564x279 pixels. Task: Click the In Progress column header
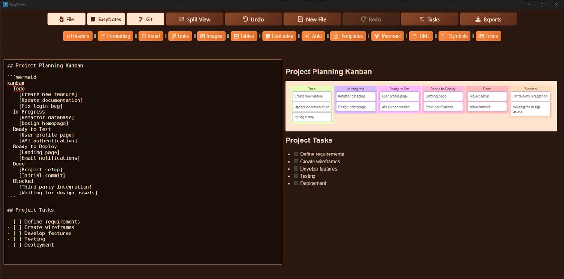click(x=356, y=89)
